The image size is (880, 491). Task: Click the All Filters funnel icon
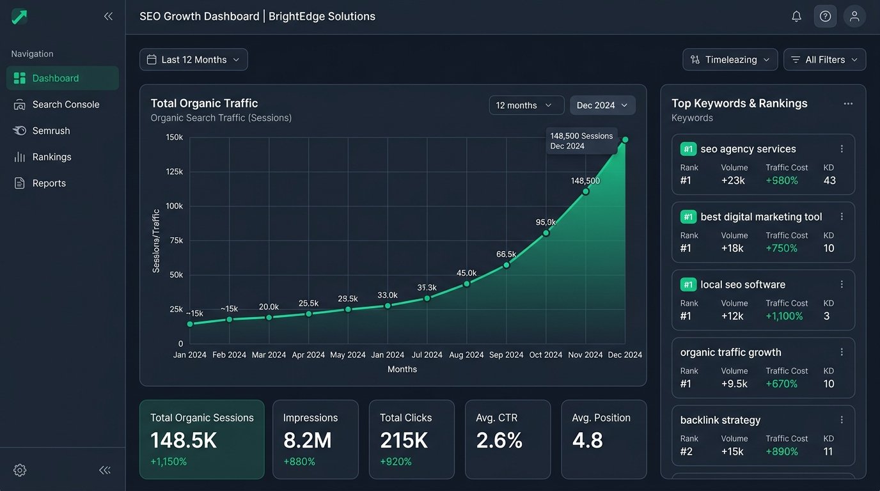796,59
